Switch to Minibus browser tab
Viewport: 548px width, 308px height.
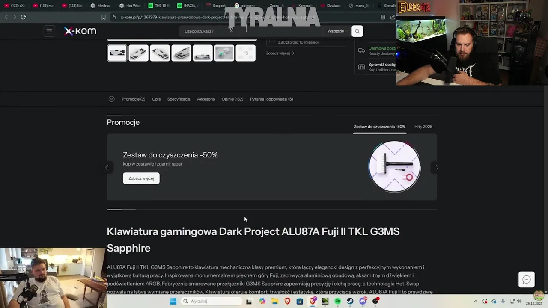tap(101, 6)
